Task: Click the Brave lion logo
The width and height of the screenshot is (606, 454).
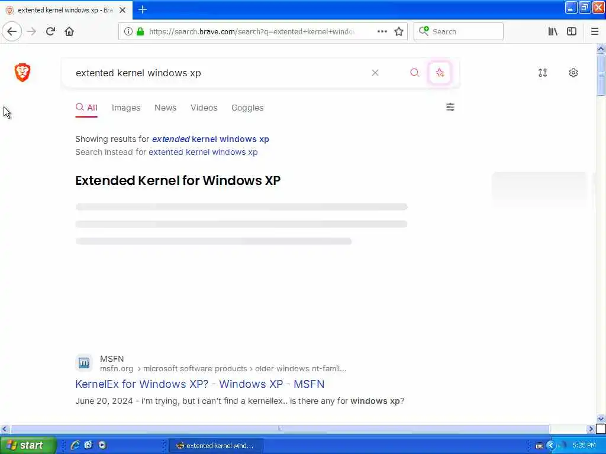Action: click(22, 72)
